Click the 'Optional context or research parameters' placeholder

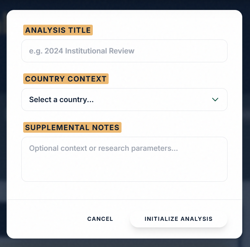pyautogui.click(x=103, y=148)
